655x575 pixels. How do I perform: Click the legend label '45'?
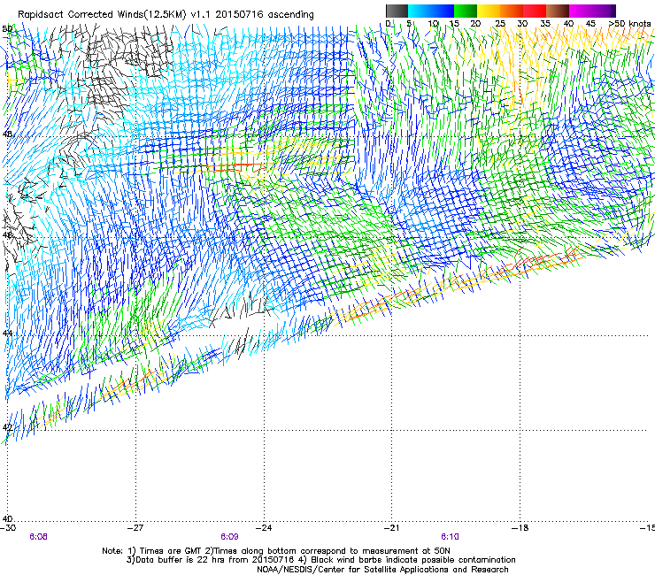(590, 24)
